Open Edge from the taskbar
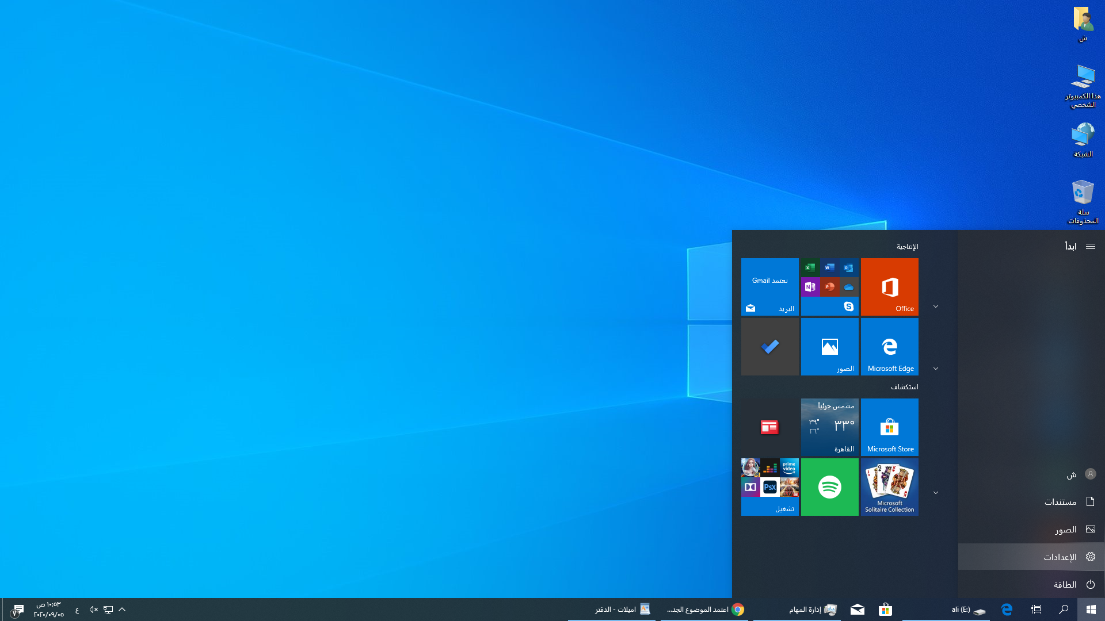Image resolution: width=1105 pixels, height=621 pixels. click(1007, 609)
